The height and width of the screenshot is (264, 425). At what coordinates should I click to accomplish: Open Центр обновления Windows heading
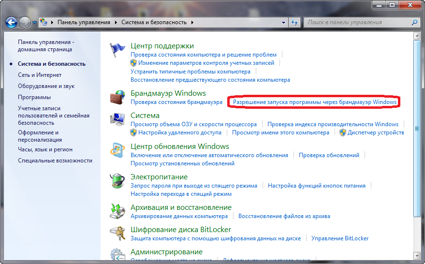tap(180, 147)
